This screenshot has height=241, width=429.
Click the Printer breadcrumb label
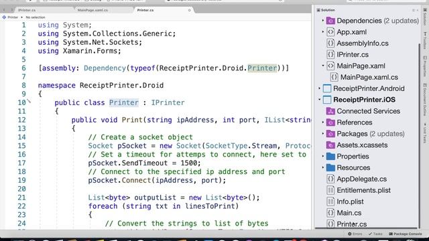click(x=13, y=17)
